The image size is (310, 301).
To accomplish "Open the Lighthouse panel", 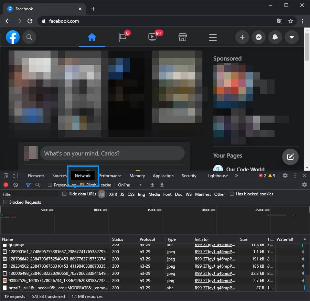I will (217, 175).
